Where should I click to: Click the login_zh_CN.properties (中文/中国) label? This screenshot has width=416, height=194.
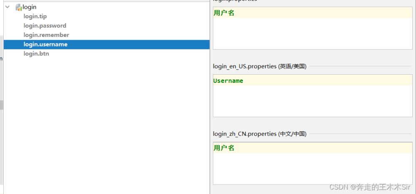[x=260, y=134]
